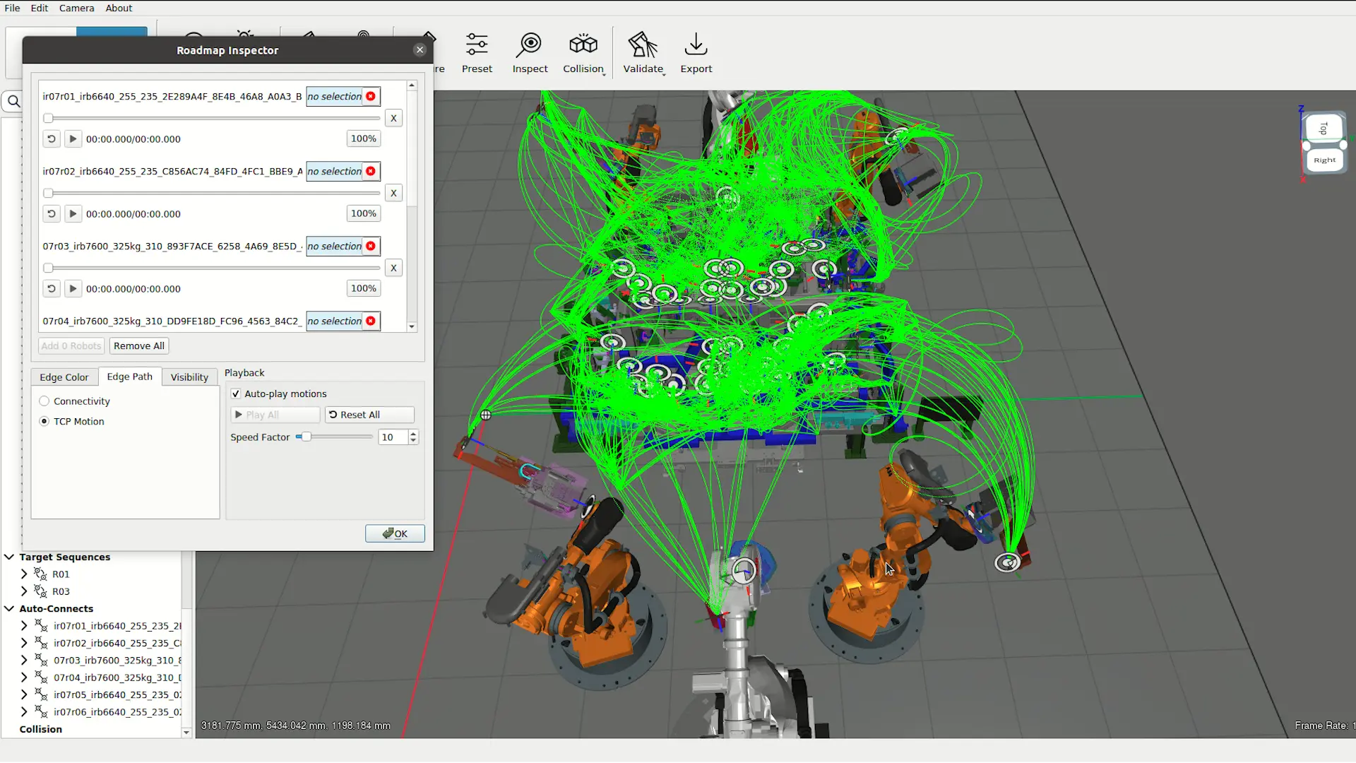Expand the R03 tree item

point(24,591)
